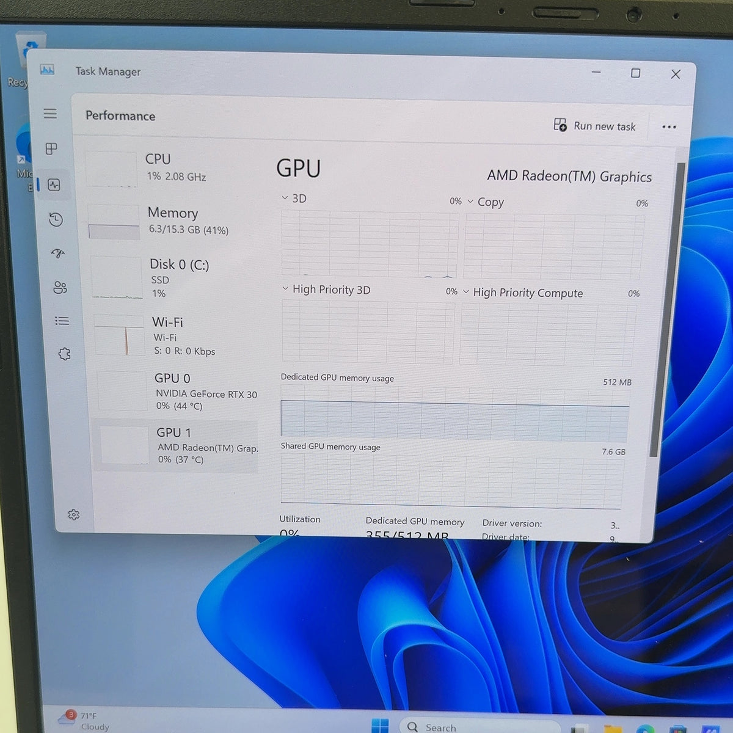This screenshot has height=733, width=733.
Task: Click the '512 MB' memory value
Action: (x=617, y=382)
